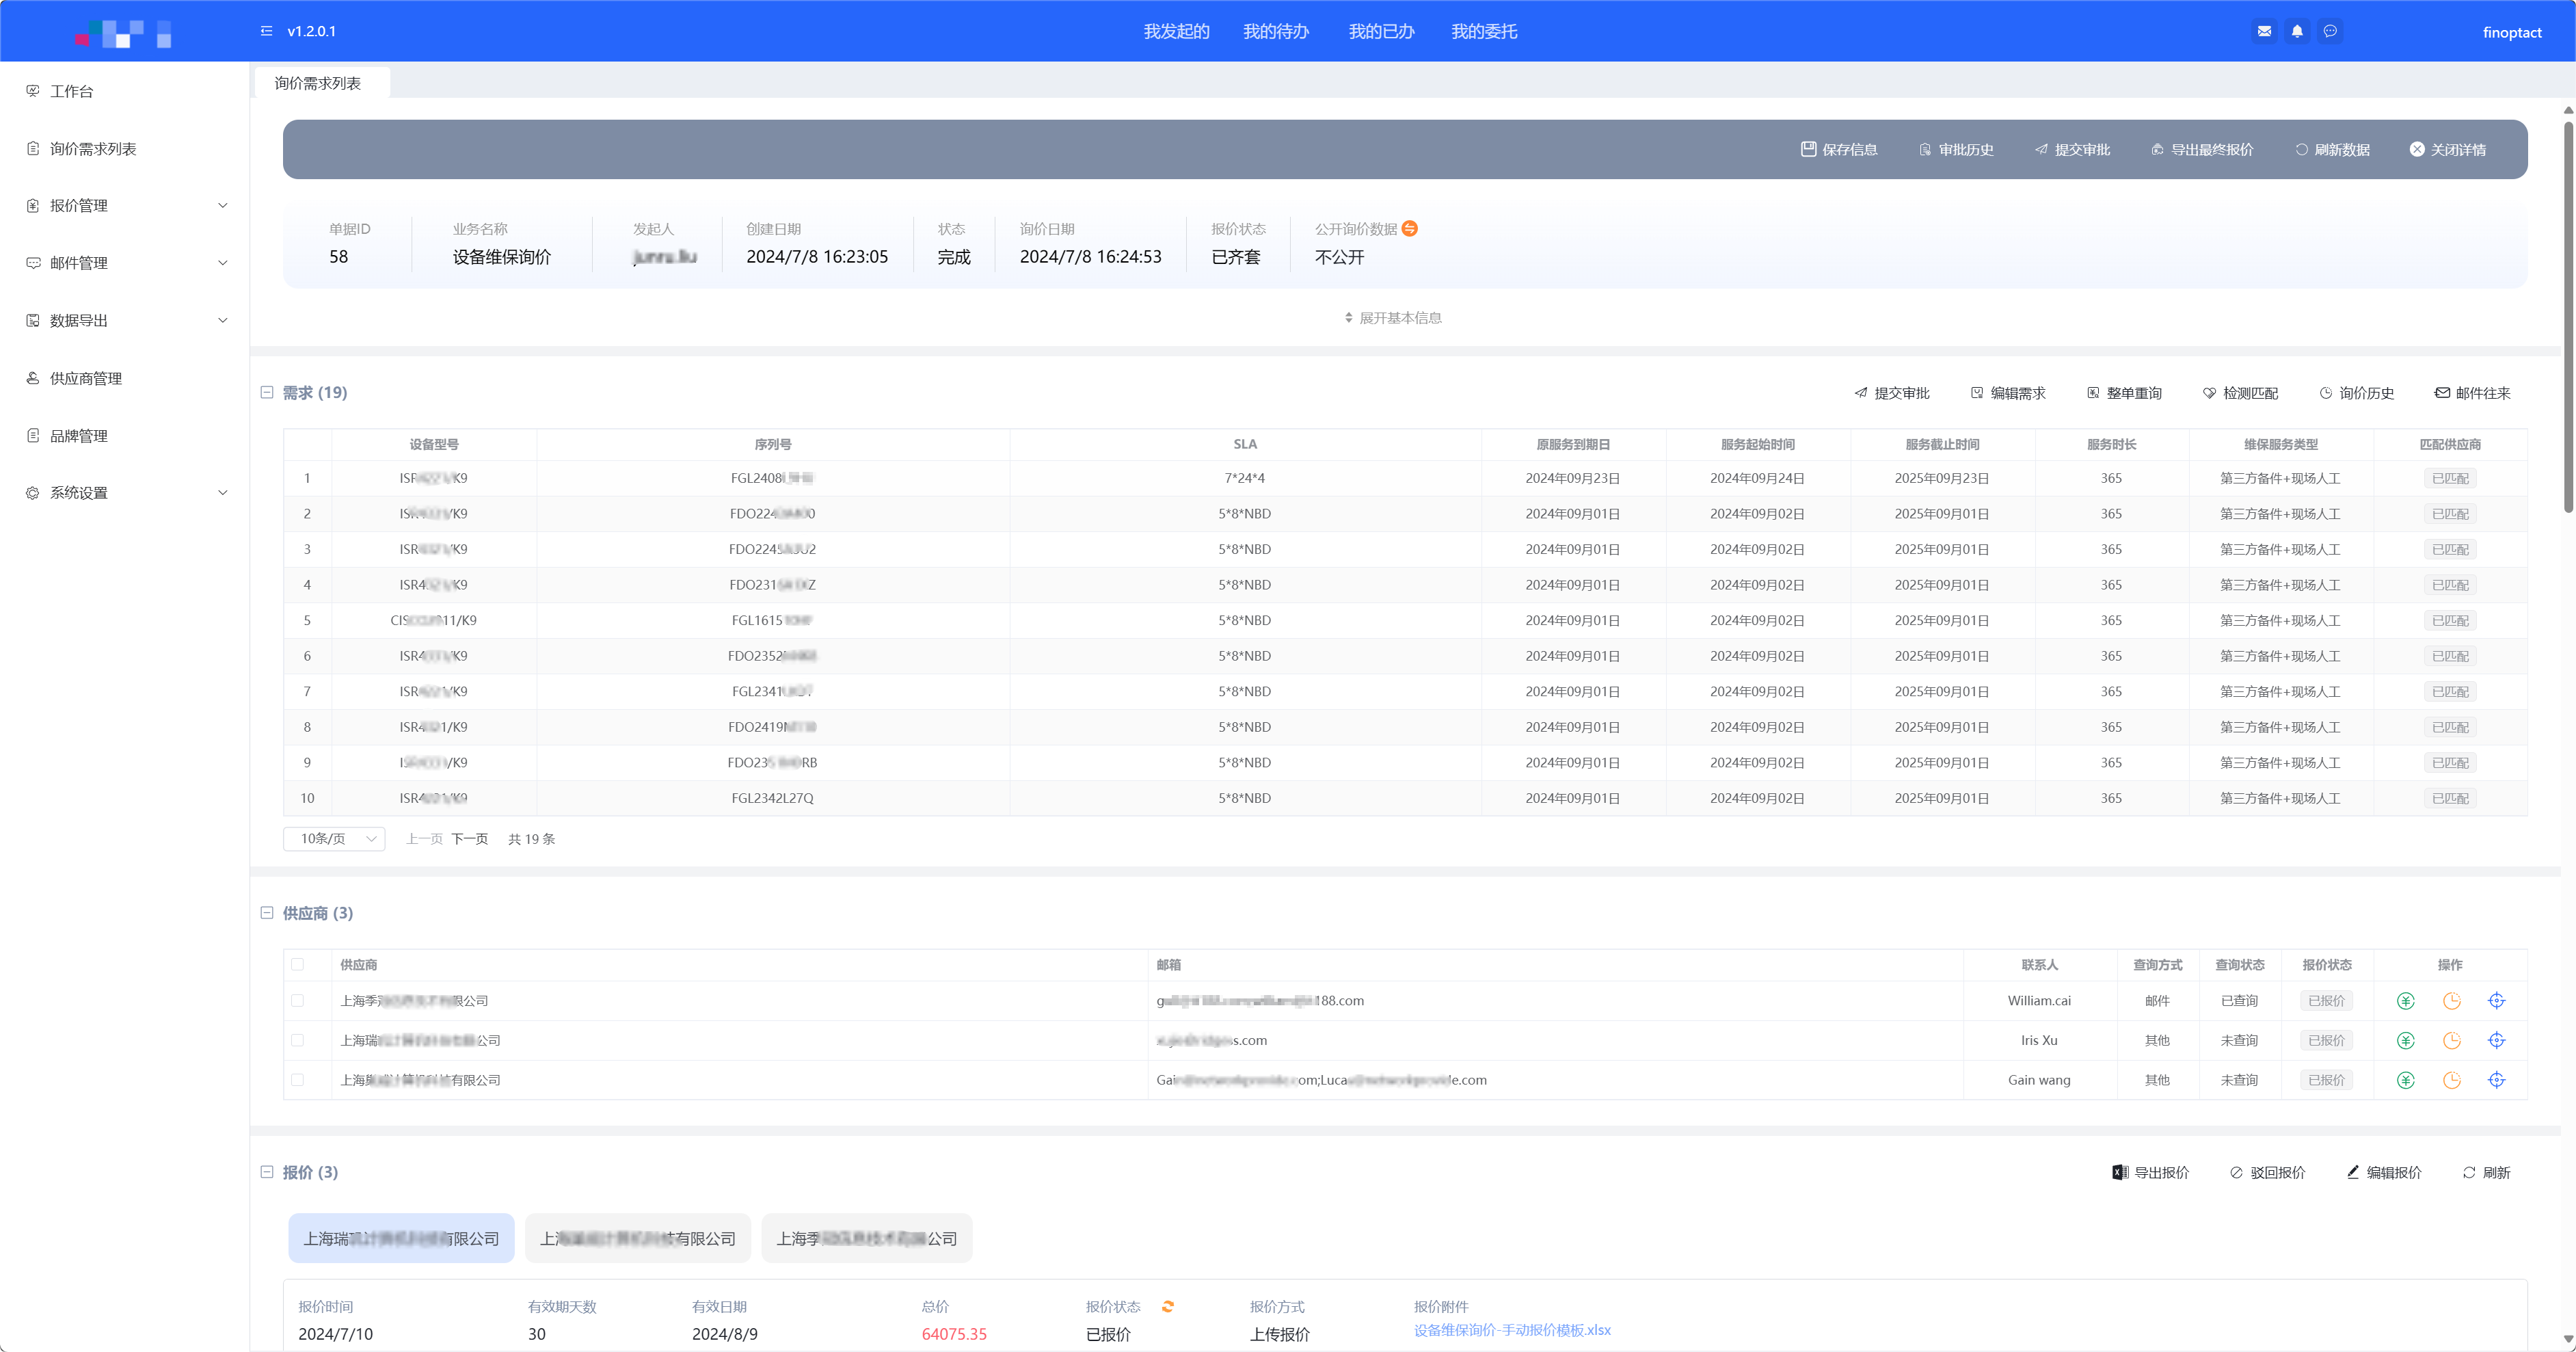Click the 导出最终报价 button
Screen dimensions: 2576x1352
click(2202, 150)
